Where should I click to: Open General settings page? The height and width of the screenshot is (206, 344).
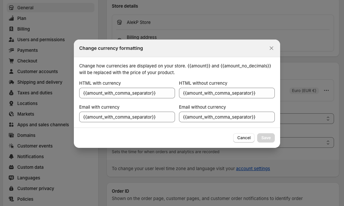51,8
